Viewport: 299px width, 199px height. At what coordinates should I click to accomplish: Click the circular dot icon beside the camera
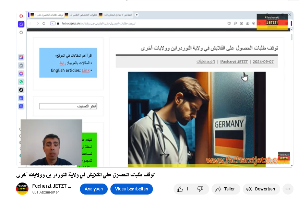pyautogui.click(x=254, y=23)
